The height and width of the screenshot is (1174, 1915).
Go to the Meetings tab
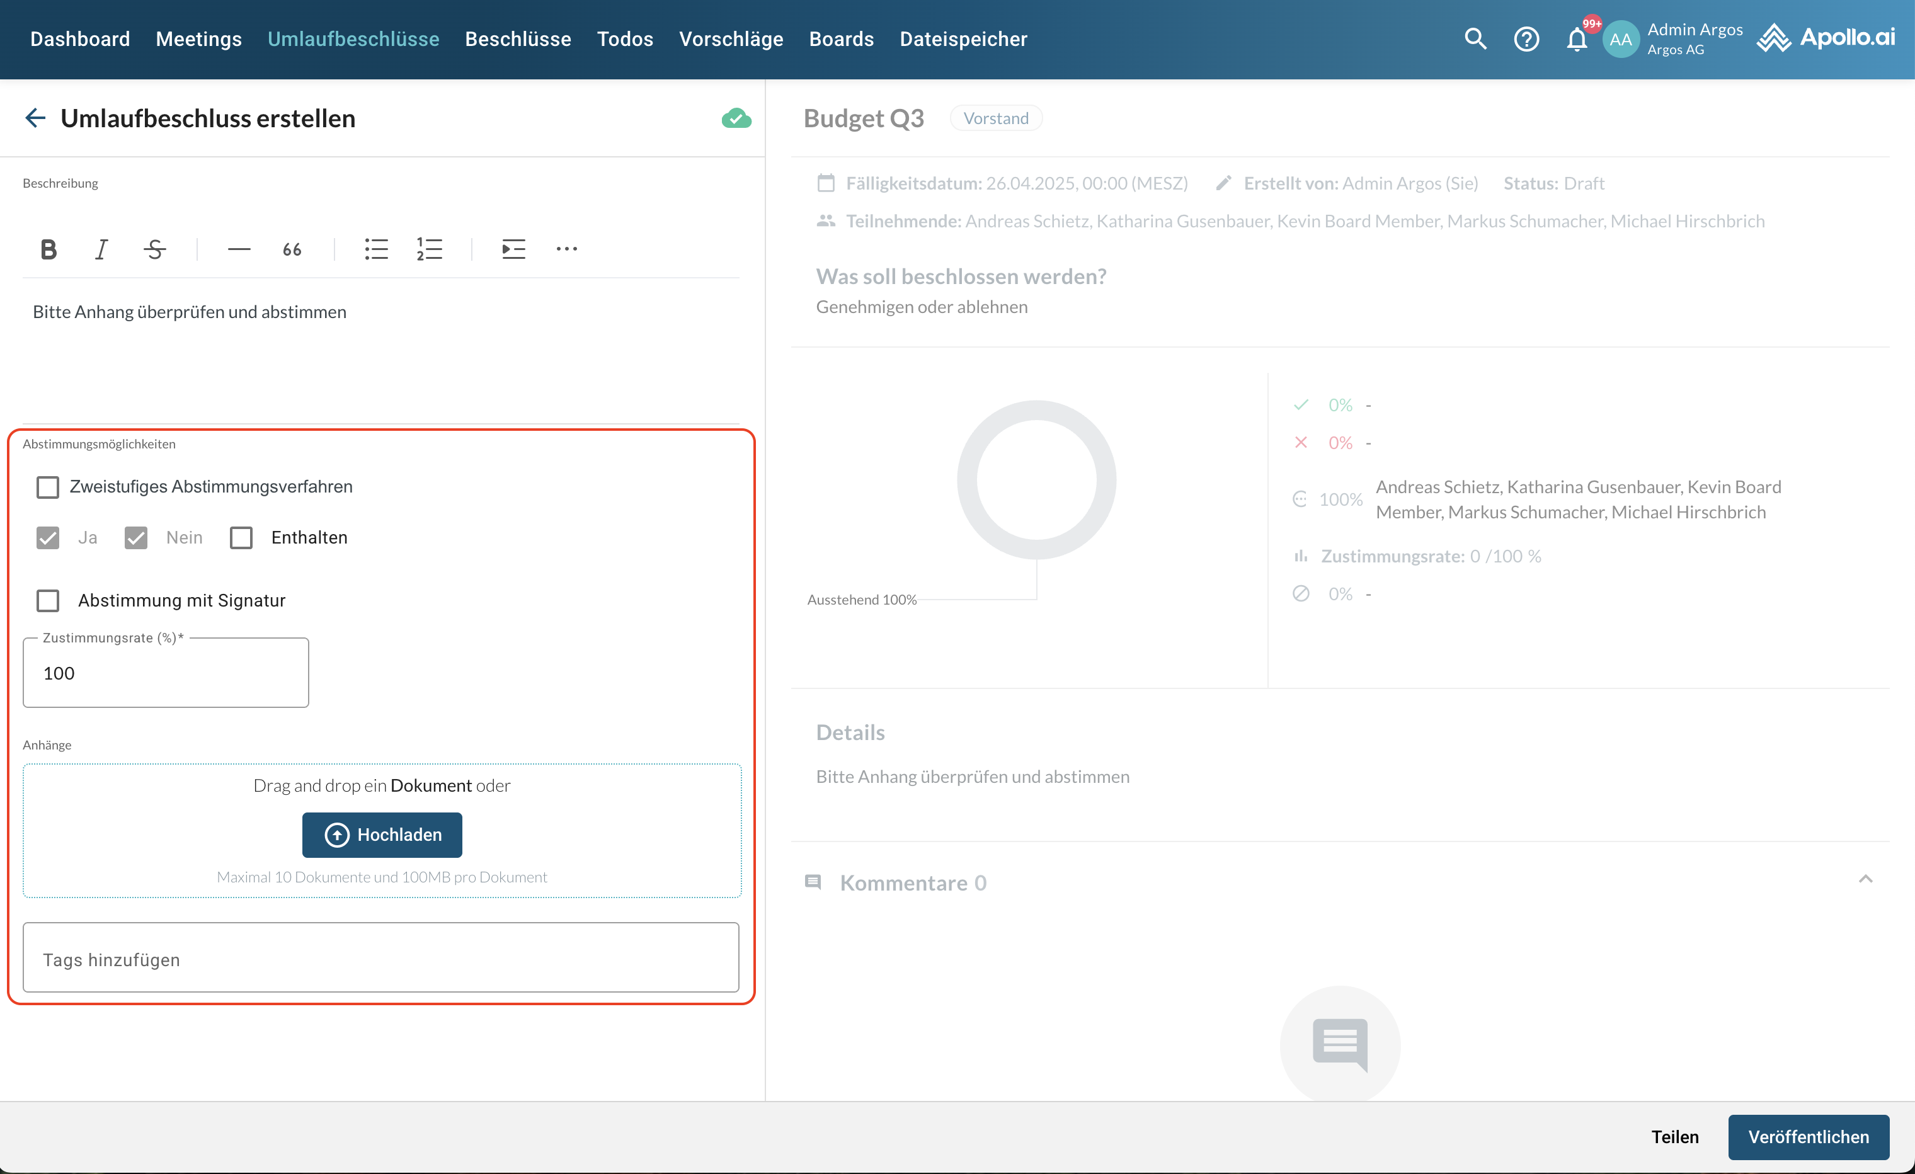coord(198,39)
